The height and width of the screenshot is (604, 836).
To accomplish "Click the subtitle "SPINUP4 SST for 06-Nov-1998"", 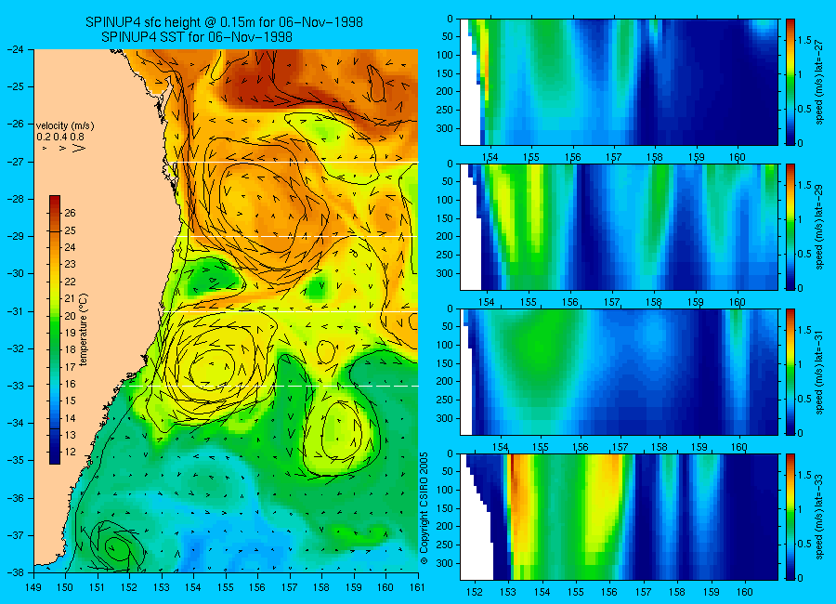I will coord(197,37).
